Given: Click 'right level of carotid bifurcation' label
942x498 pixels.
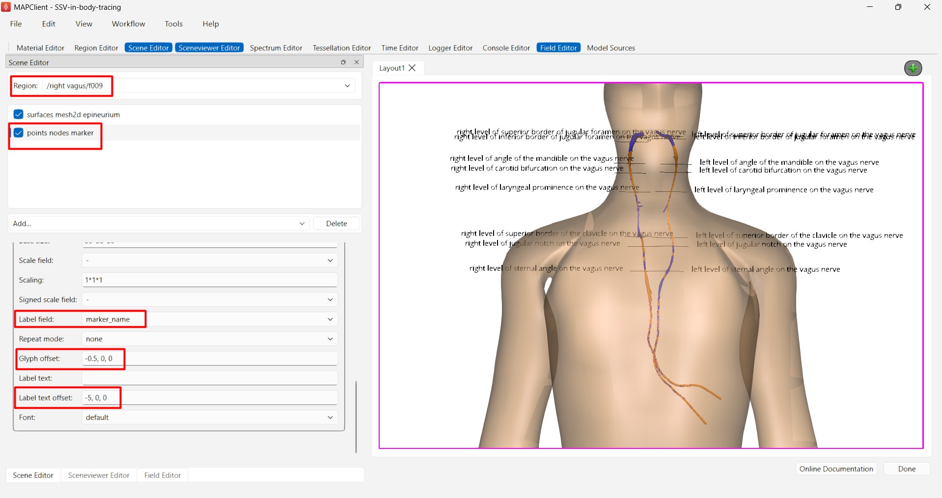Looking at the screenshot, I should tap(537, 168).
